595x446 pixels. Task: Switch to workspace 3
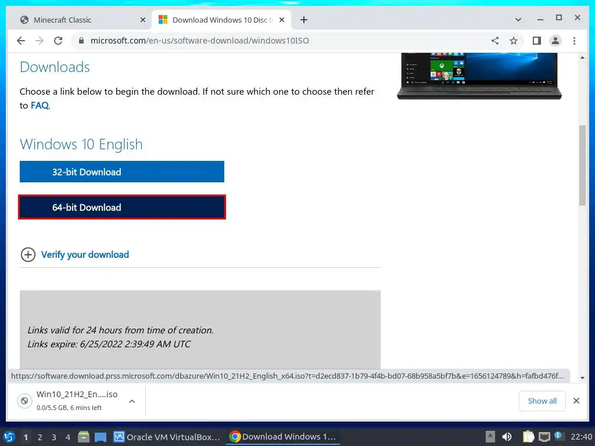tap(54, 437)
